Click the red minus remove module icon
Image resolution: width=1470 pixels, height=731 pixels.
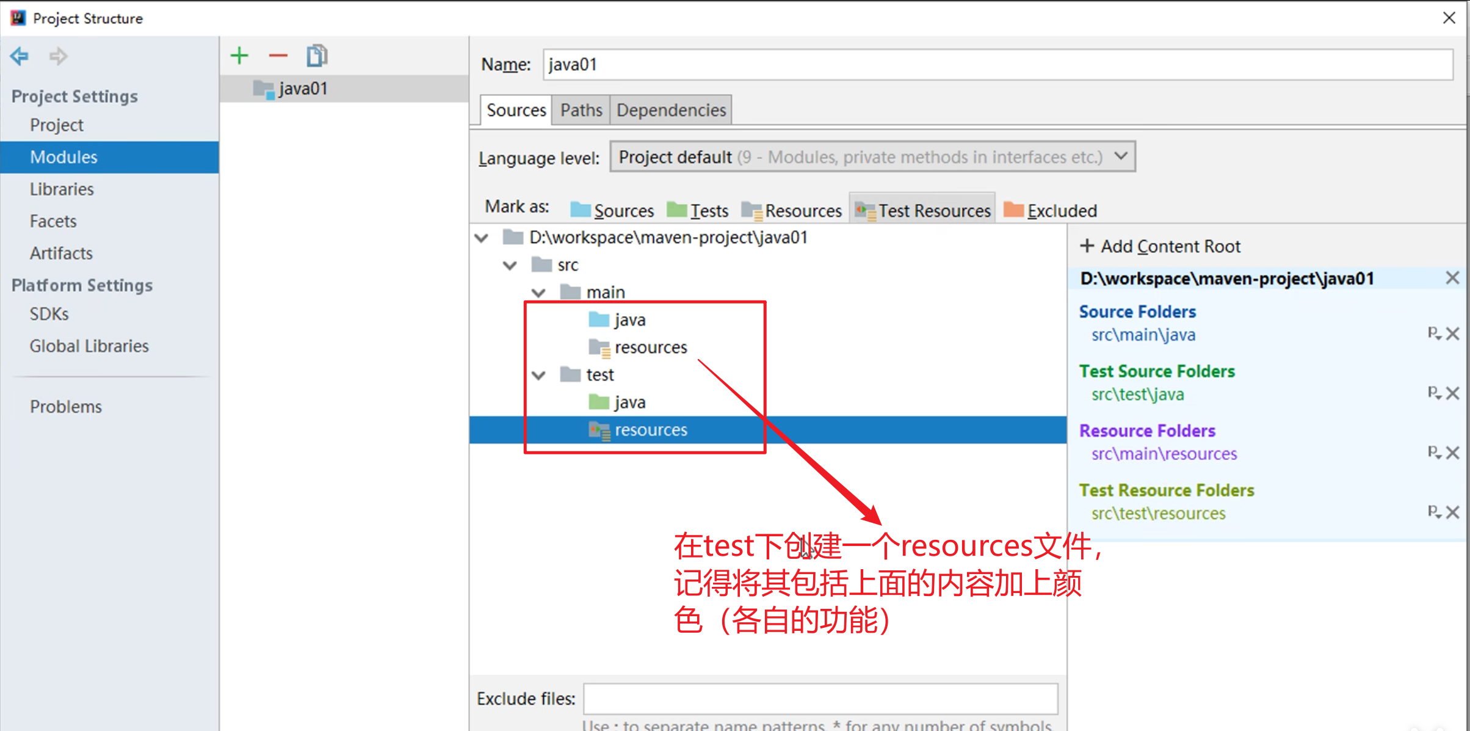click(x=278, y=56)
